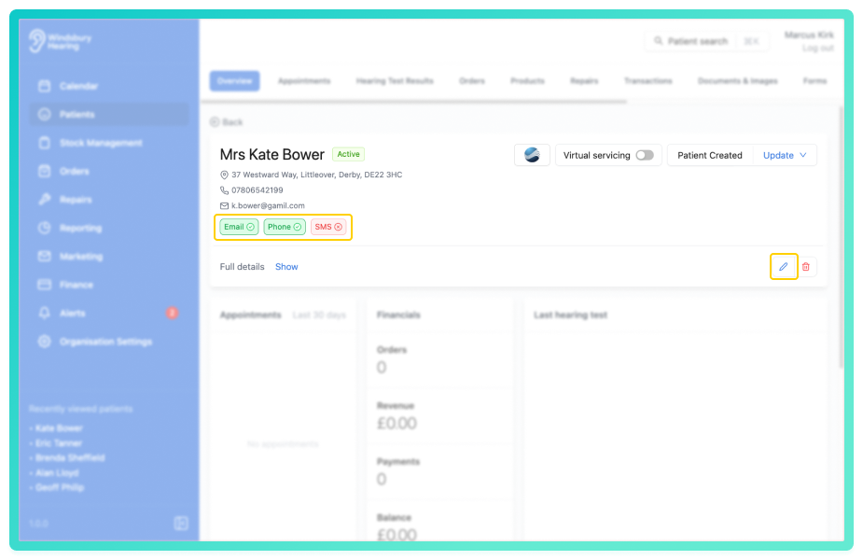
Task: Click the horizontal tab scrollbar
Action: pyautogui.click(x=414, y=102)
